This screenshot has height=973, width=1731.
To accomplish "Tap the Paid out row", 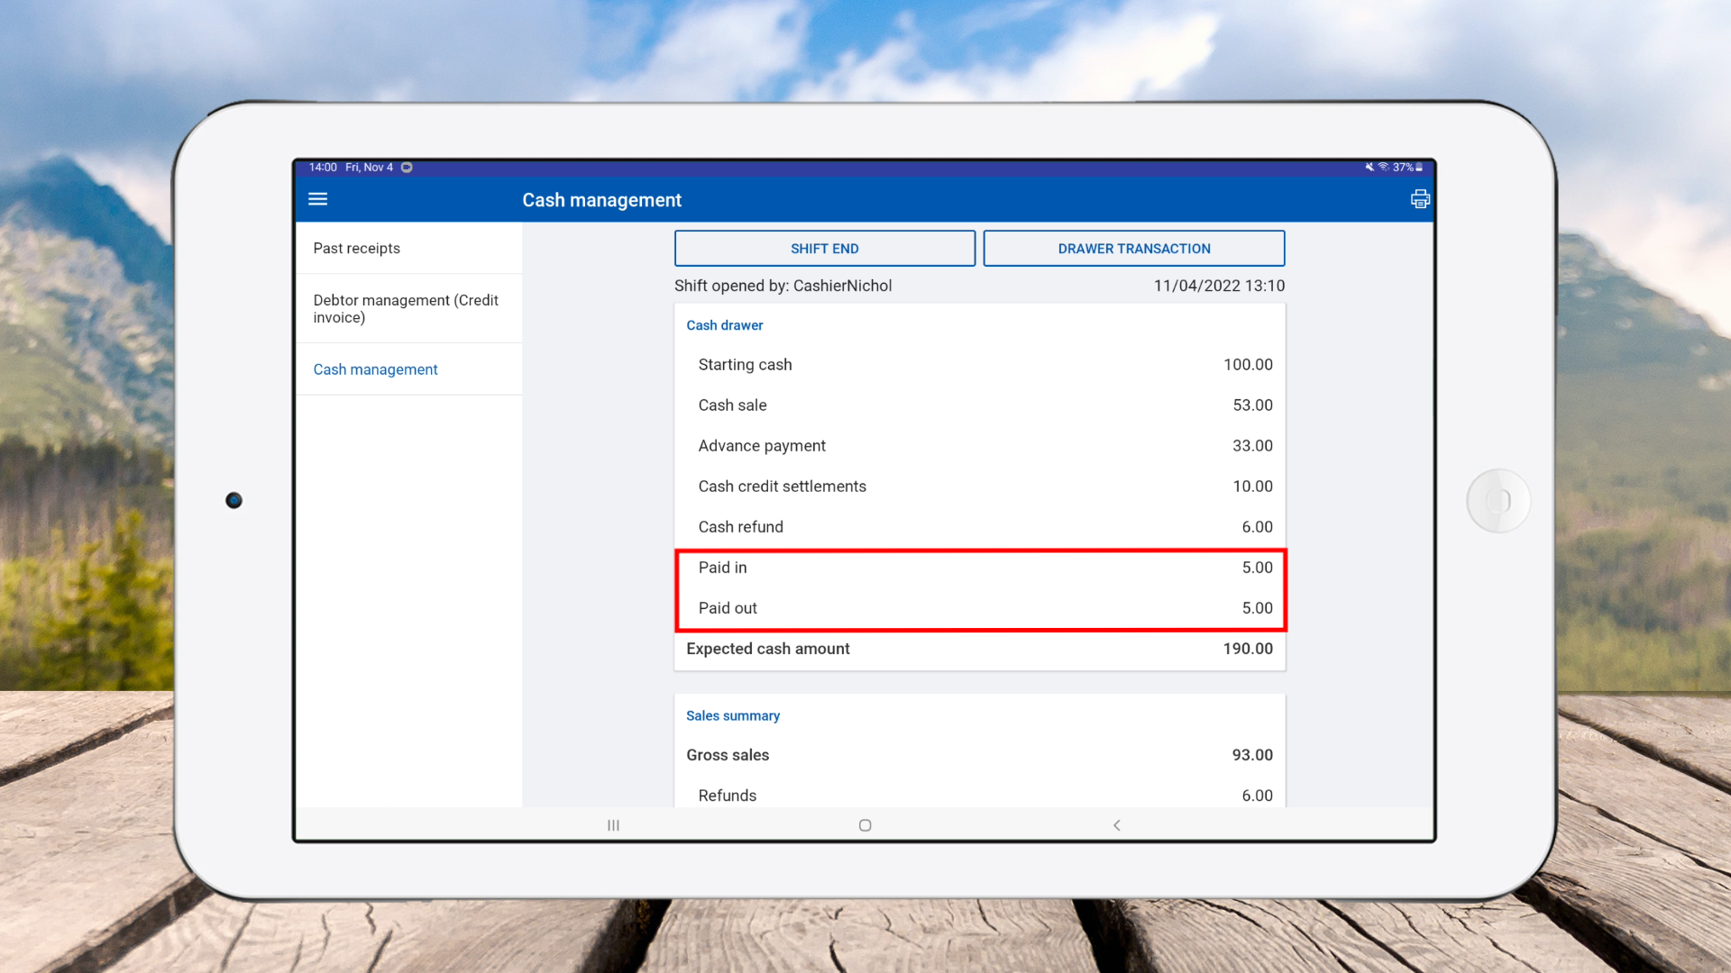I will (x=979, y=608).
